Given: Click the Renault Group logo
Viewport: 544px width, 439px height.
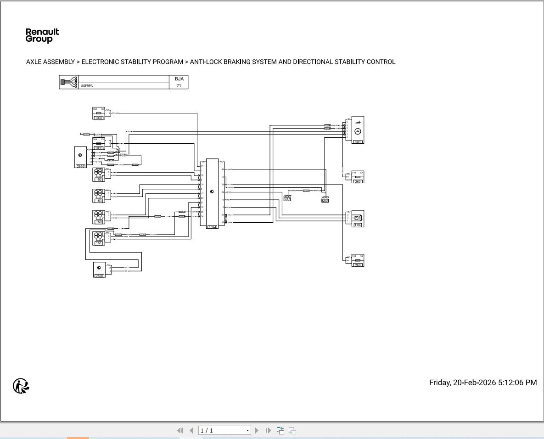Looking at the screenshot, I should 42,35.
